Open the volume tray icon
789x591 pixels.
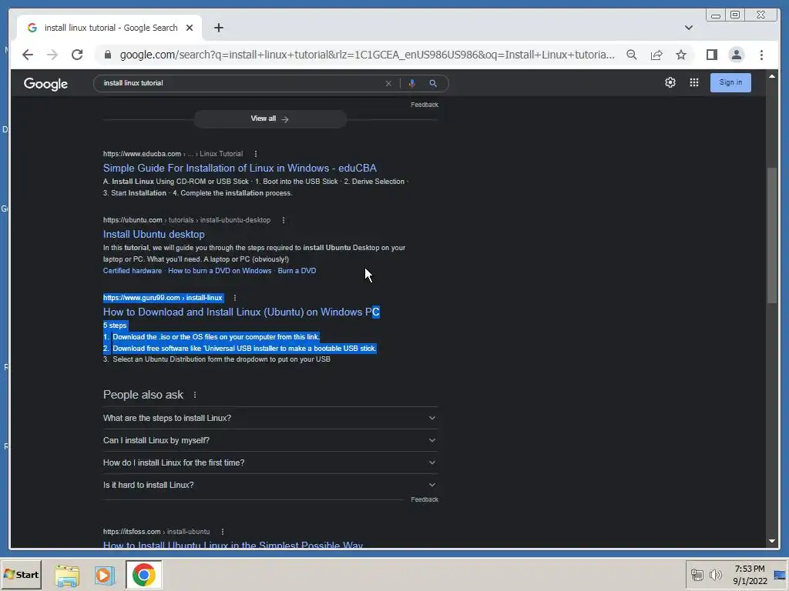click(x=715, y=575)
